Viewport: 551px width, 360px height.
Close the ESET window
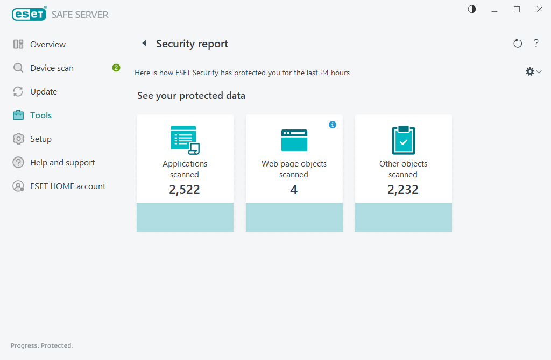tap(539, 10)
